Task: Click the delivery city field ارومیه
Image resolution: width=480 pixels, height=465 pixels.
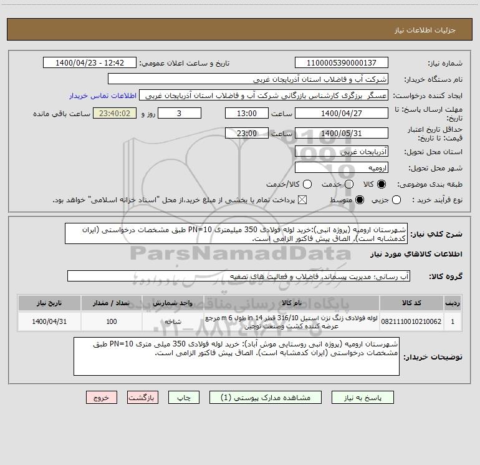Action: pos(342,168)
